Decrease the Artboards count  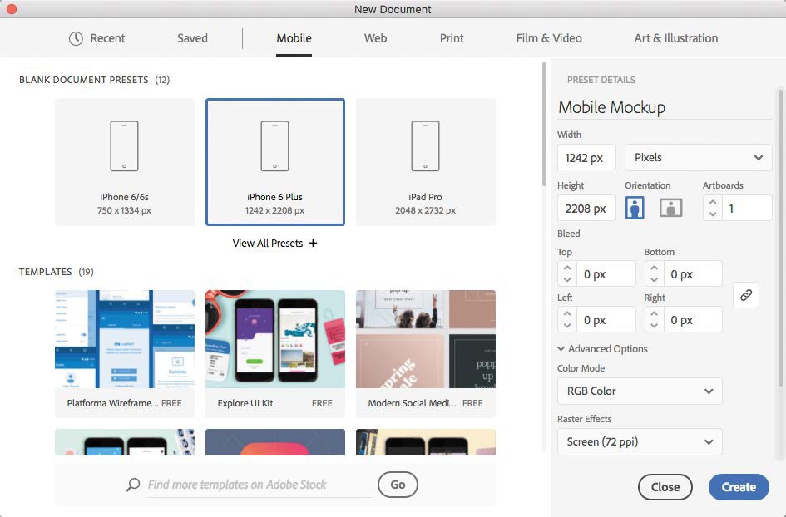coord(712,214)
